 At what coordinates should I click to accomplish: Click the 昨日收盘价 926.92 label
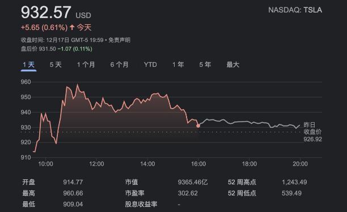313,132
